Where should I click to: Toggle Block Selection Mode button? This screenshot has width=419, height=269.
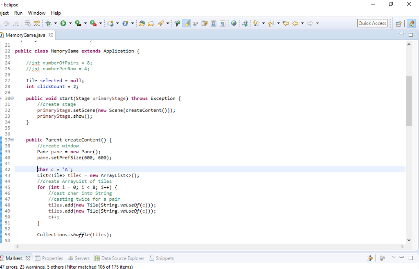click(x=214, y=23)
